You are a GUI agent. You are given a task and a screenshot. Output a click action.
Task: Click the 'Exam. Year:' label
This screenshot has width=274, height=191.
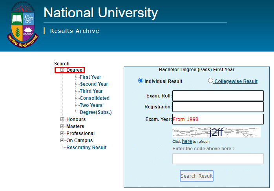(x=159, y=119)
